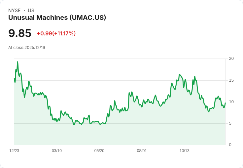243x168 pixels.
Task: Click the US market label
Action: 31,11
